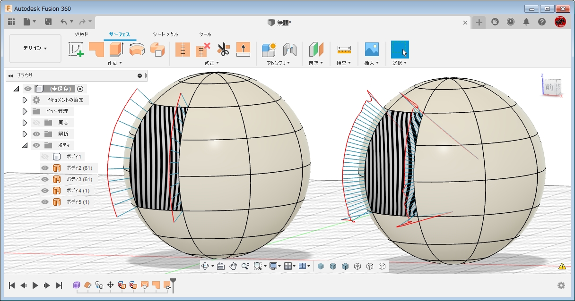
Task: Click the 前 face on ViewCube
Action: (x=549, y=88)
